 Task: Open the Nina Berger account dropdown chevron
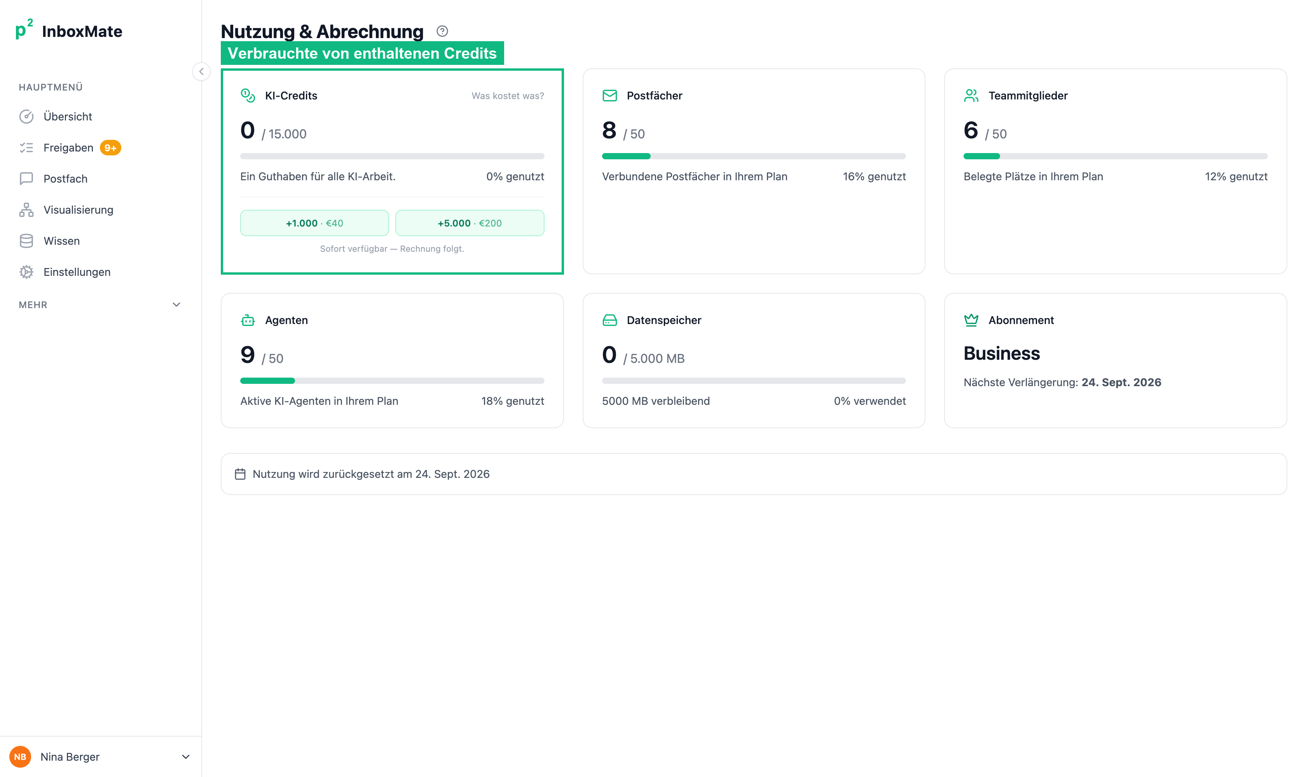coord(185,757)
